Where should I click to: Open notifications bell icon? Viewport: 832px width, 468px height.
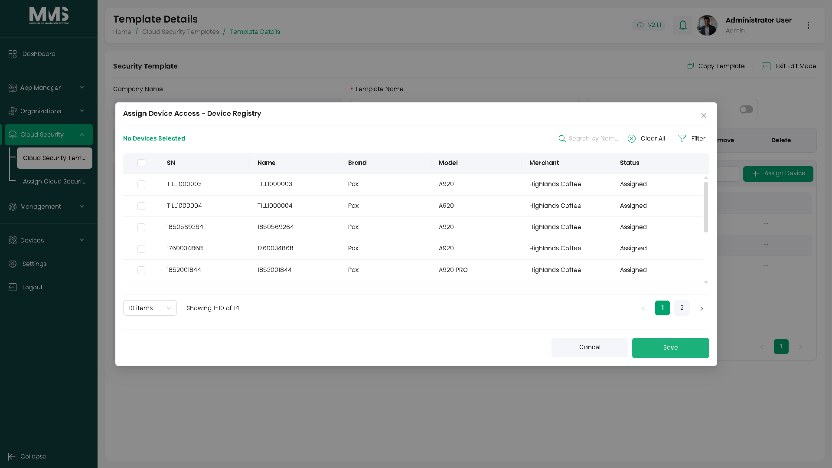coord(683,25)
